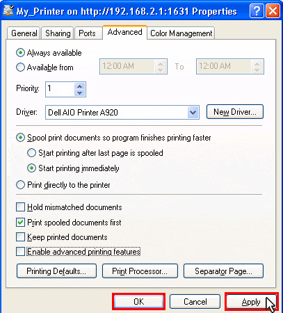Click the question mark help icon
The width and height of the screenshot is (283, 313).
click(x=257, y=11)
